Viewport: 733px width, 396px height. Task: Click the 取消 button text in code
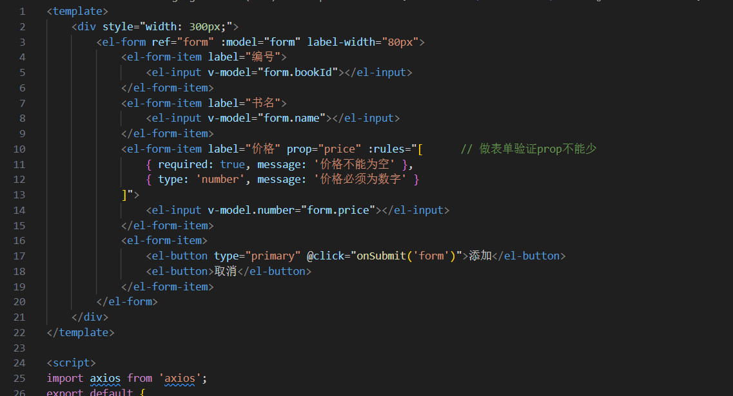pyautogui.click(x=226, y=271)
